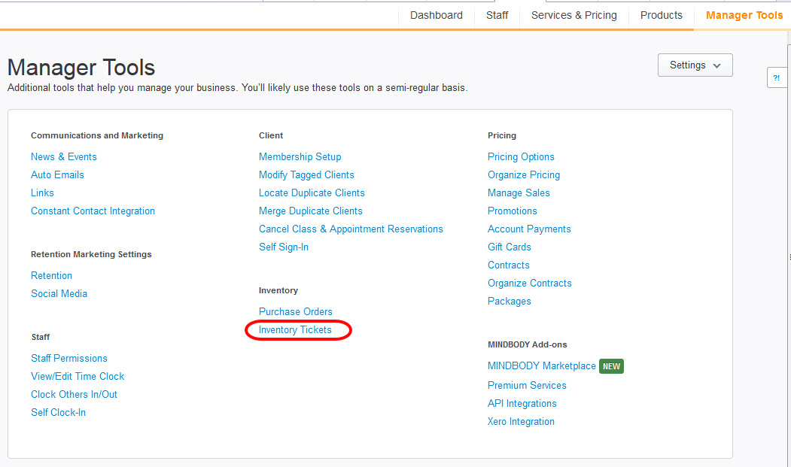Click the Xero Integration link

[521, 422]
